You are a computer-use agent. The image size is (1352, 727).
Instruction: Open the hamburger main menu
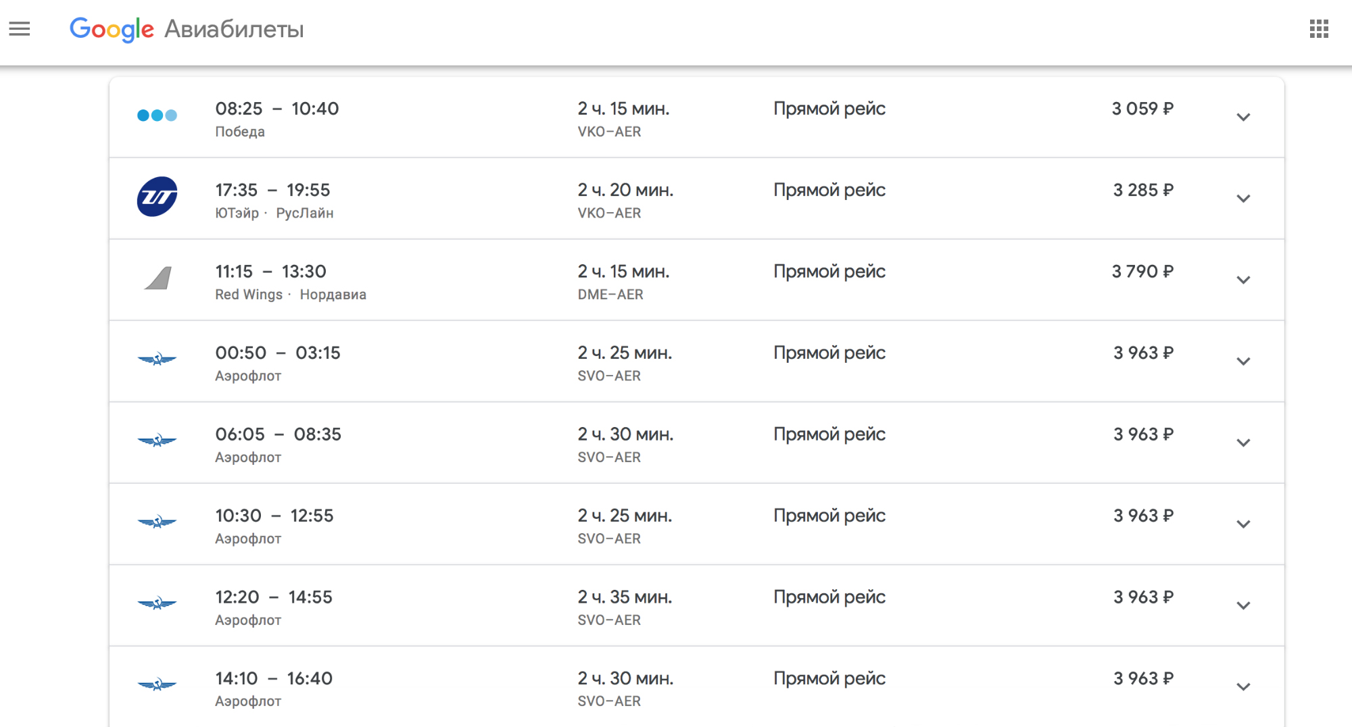pyautogui.click(x=20, y=29)
